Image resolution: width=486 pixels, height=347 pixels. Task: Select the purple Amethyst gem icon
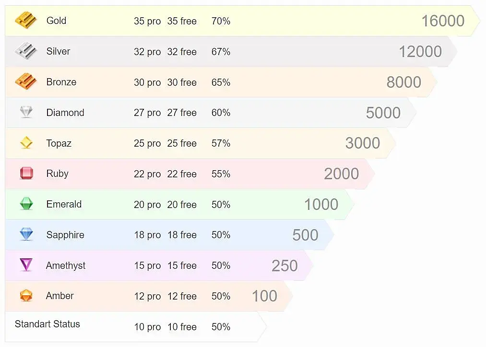pos(26,265)
